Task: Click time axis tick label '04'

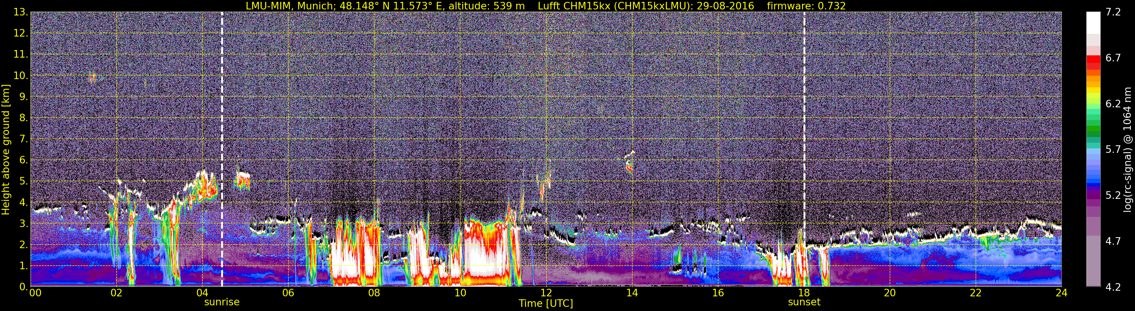Action: (x=202, y=293)
